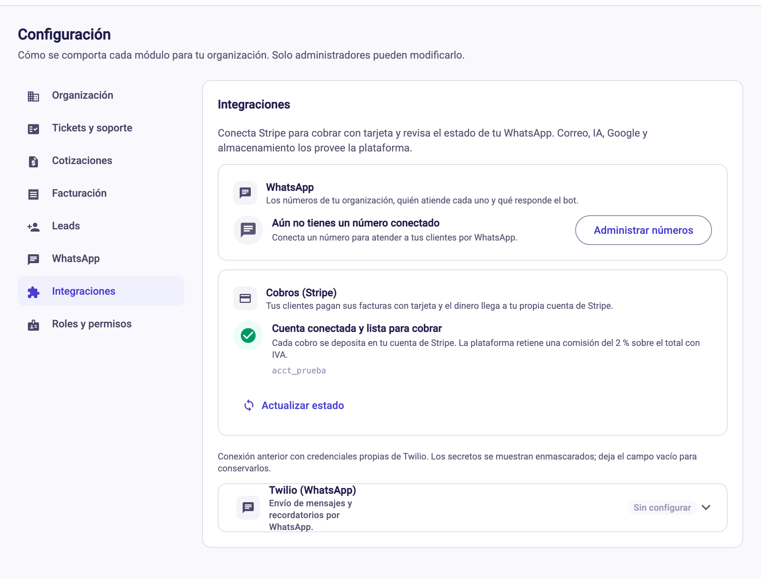Go to the Cotizaciones section
The width and height of the screenshot is (761, 579).
click(101, 161)
